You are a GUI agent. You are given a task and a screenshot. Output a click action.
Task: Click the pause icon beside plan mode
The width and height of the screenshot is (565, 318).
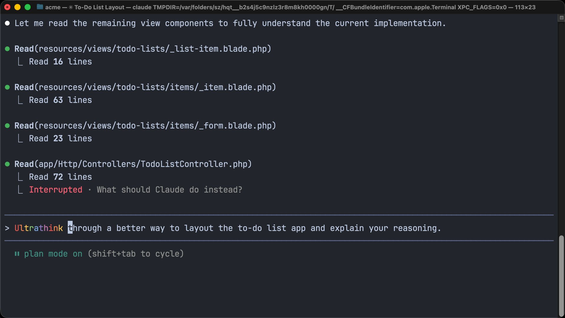17,254
